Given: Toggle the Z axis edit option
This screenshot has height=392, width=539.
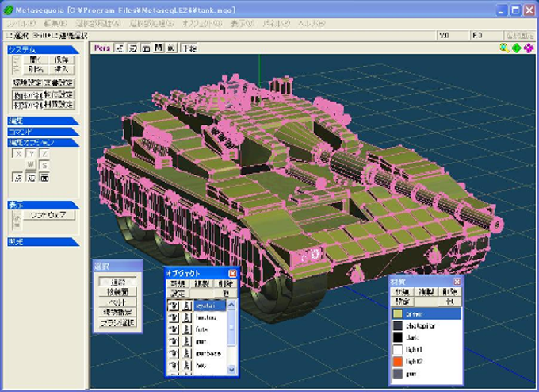Looking at the screenshot, I should [45, 153].
